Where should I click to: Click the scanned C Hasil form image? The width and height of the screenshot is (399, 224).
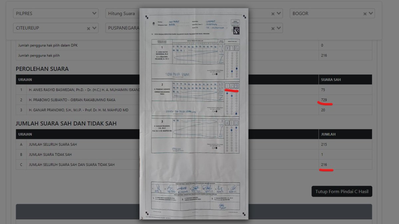(x=194, y=114)
